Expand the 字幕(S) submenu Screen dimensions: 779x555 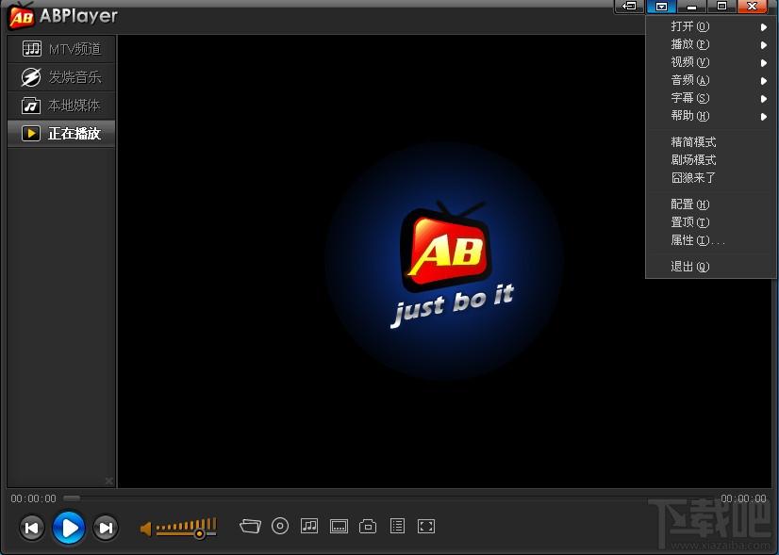pyautogui.click(x=711, y=98)
